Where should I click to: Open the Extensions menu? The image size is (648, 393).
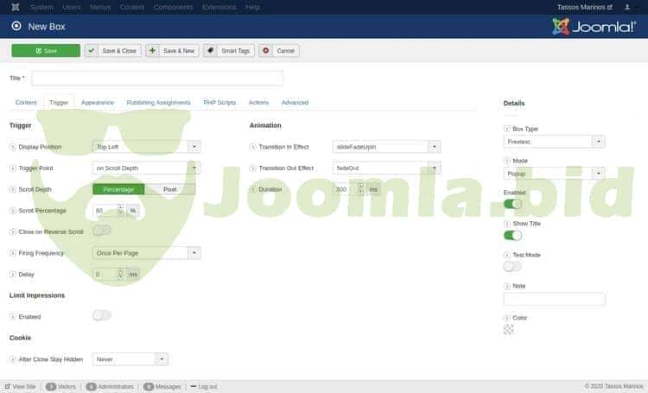coord(219,7)
